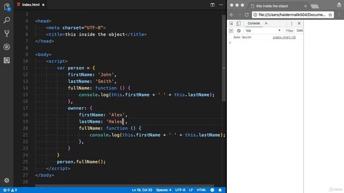Click the Chrome address bar URL
The height and width of the screenshot is (193, 344).
pyautogui.click(x=292, y=14)
